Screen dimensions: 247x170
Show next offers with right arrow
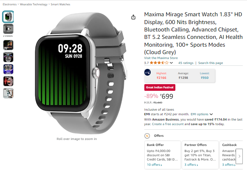(239, 156)
